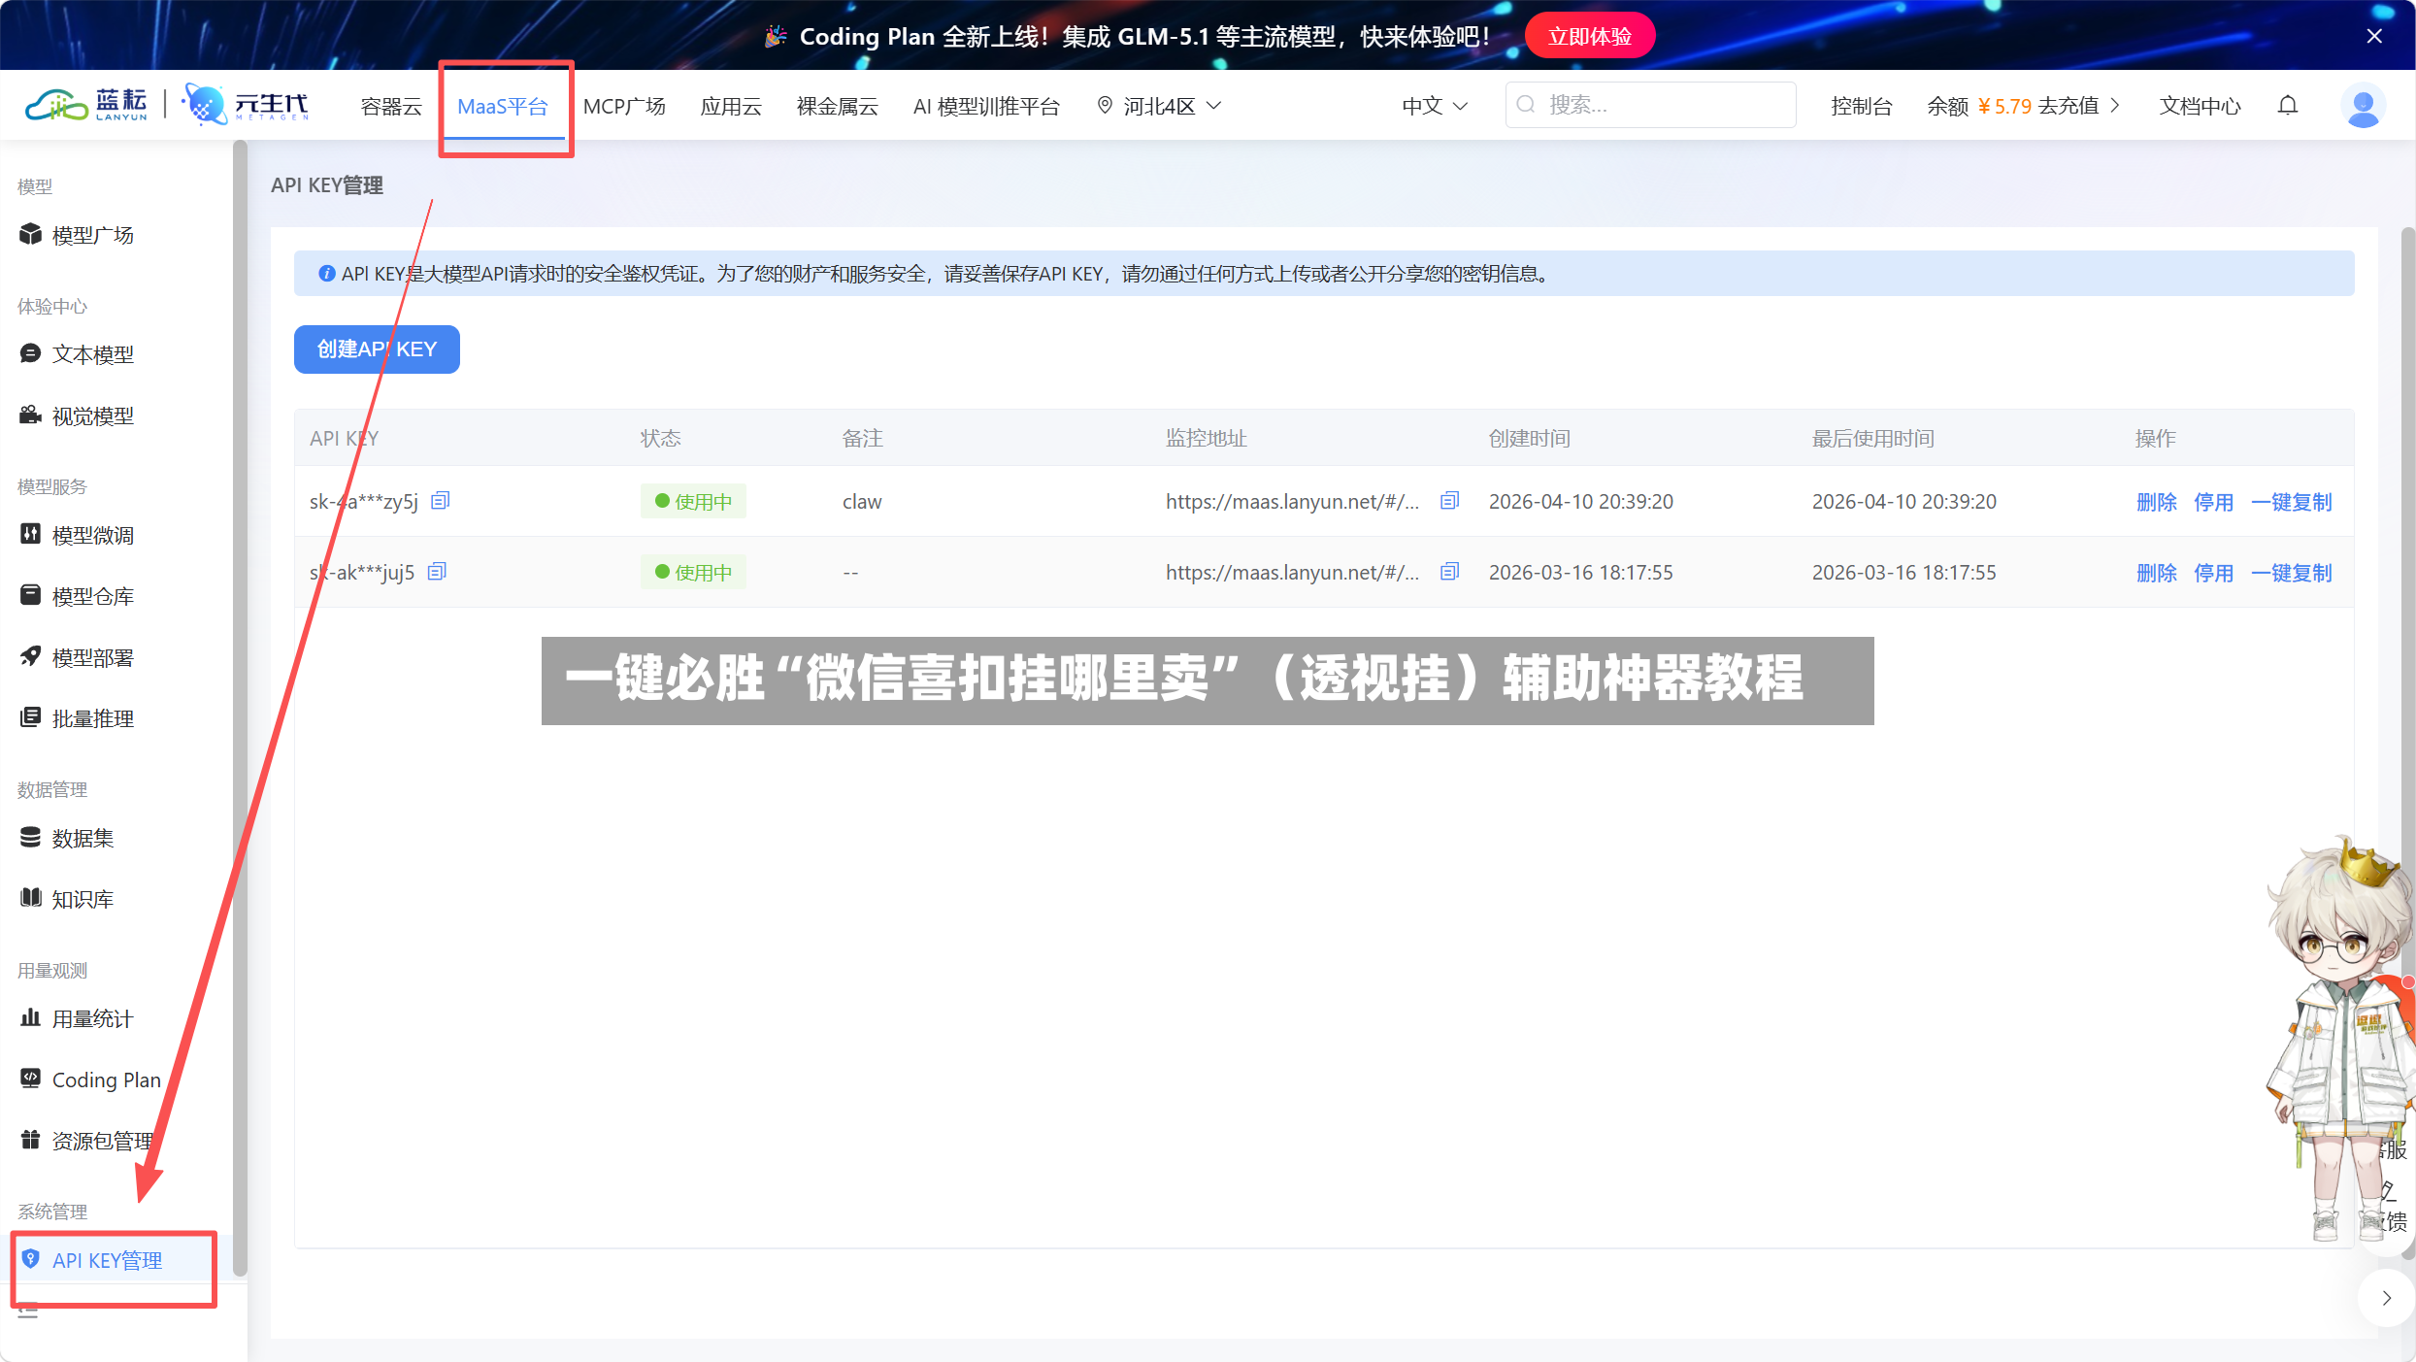This screenshot has width=2416, height=1362.
Task: Delete the sk-ak***juj5 key
Action: click(2157, 572)
